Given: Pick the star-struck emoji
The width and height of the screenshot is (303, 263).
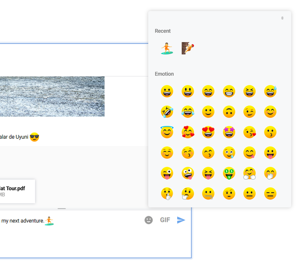Looking at the screenshot, I should (229, 132).
